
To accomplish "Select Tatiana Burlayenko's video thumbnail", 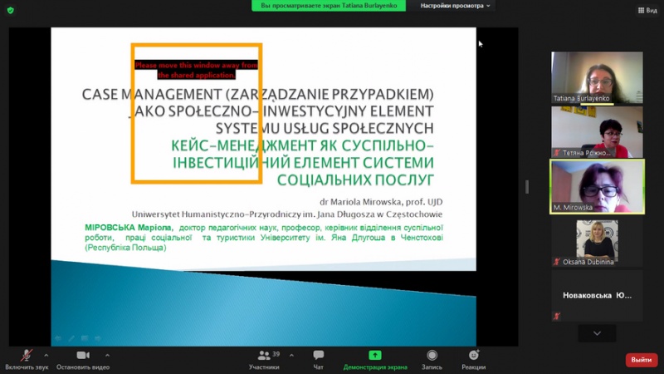I will 597,77.
